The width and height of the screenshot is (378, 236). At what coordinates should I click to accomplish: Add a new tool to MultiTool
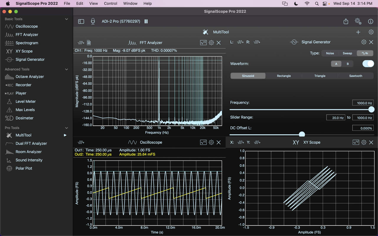point(358,32)
